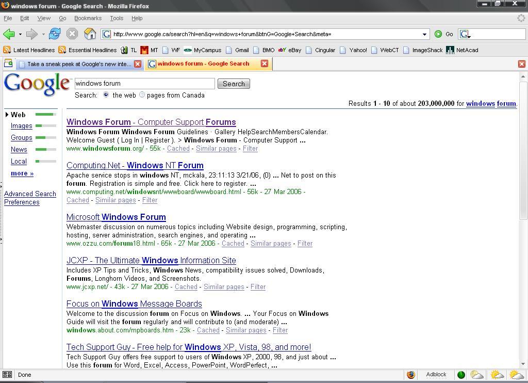The width and height of the screenshot is (528, 383).
Task: Open the File menu
Action: [x=8, y=18]
